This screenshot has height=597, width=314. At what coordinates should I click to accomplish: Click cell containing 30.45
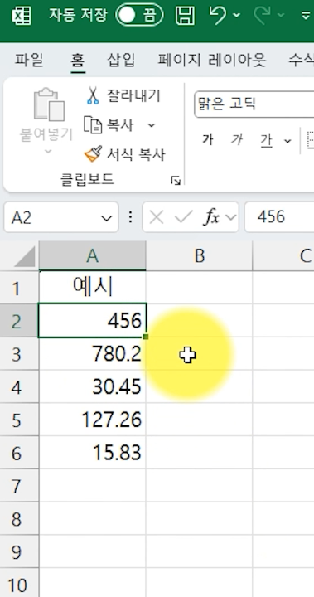93,387
